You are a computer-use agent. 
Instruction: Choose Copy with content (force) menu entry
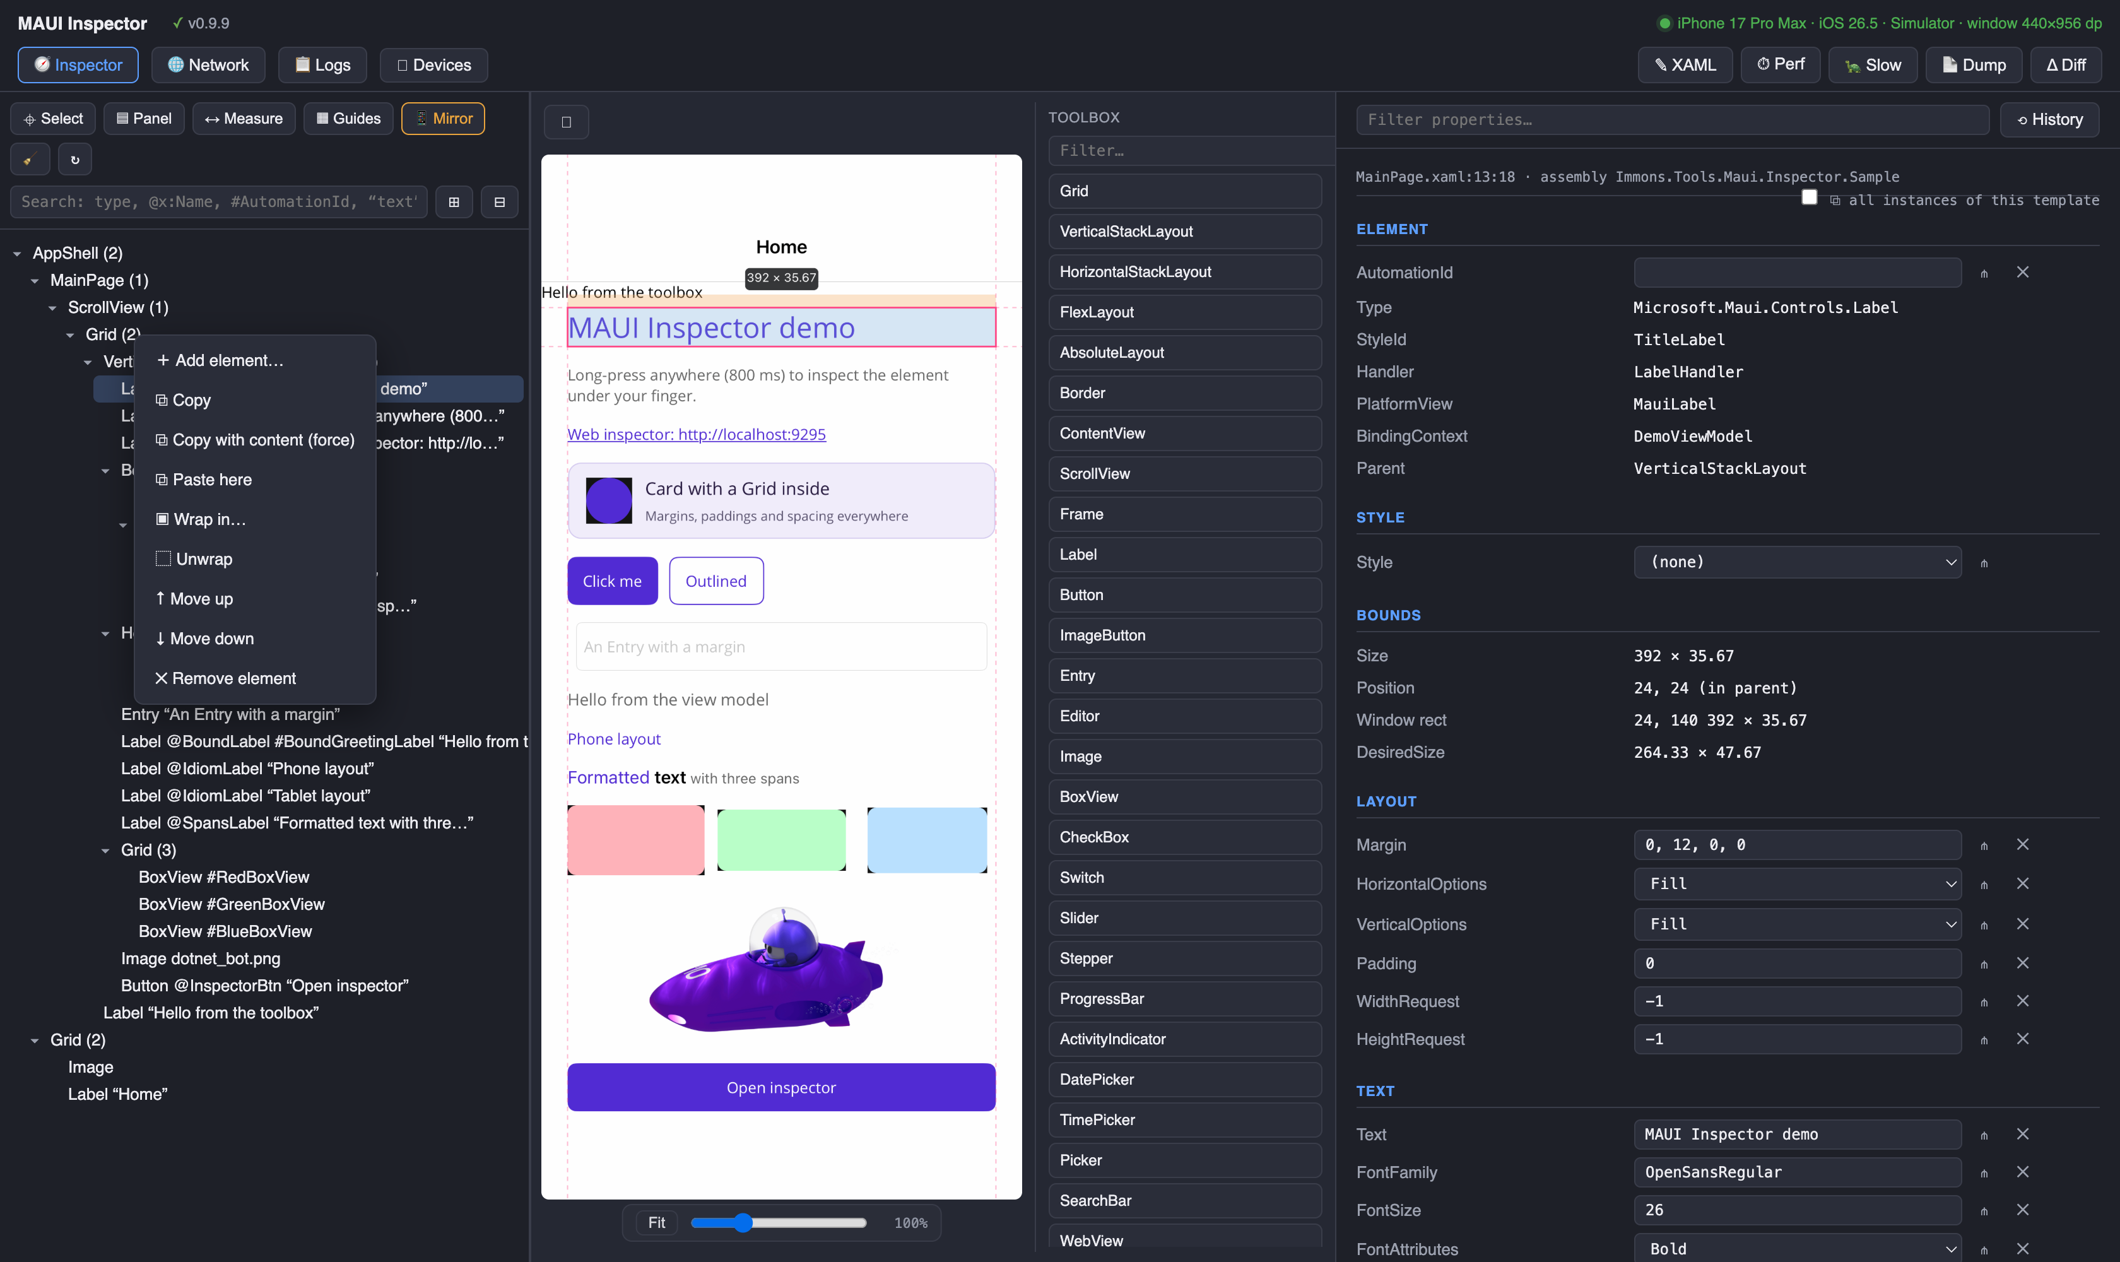255,440
